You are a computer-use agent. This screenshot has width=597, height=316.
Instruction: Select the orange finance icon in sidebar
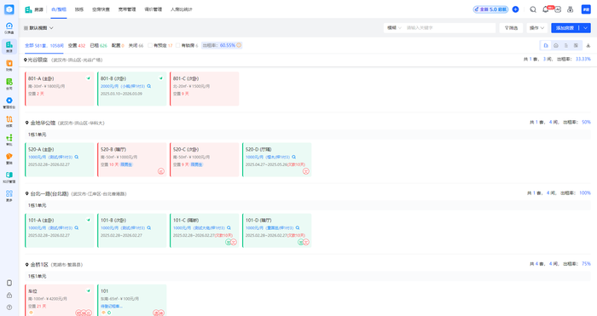tap(9, 65)
